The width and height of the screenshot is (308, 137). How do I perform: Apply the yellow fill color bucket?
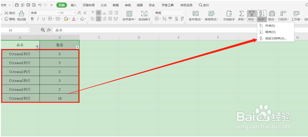coord(66,19)
